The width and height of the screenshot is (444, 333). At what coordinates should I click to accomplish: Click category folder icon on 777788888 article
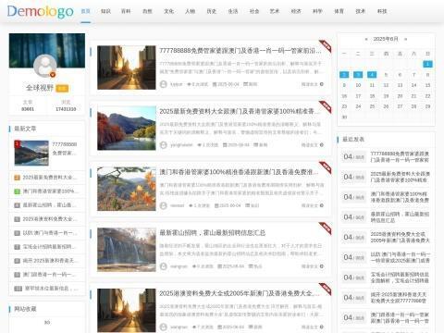[246, 84]
